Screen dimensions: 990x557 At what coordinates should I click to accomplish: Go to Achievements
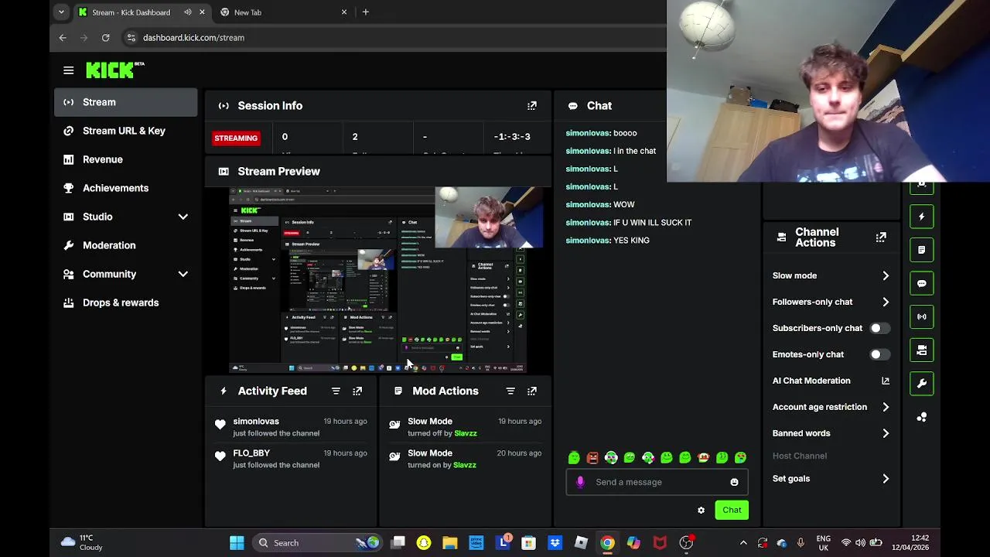tap(126, 188)
